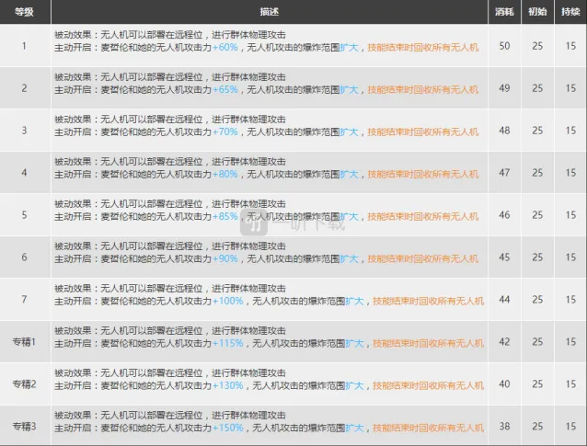
Task: Click the consumption value 47
Action: coord(503,173)
